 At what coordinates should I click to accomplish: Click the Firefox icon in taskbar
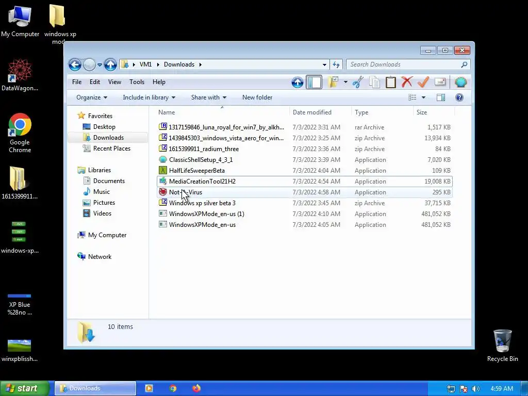(196, 388)
